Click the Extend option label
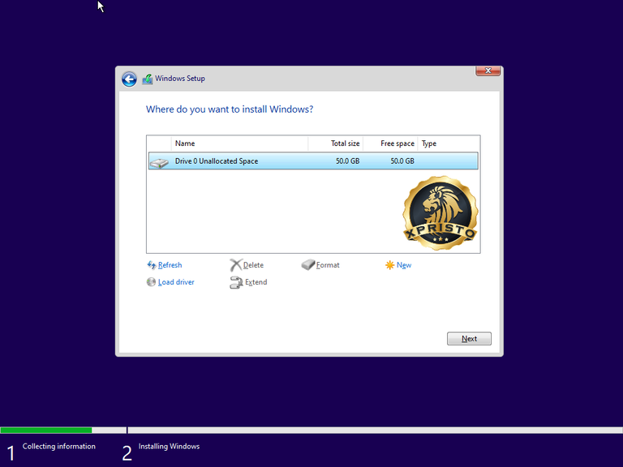623x467 pixels. pos(256,282)
